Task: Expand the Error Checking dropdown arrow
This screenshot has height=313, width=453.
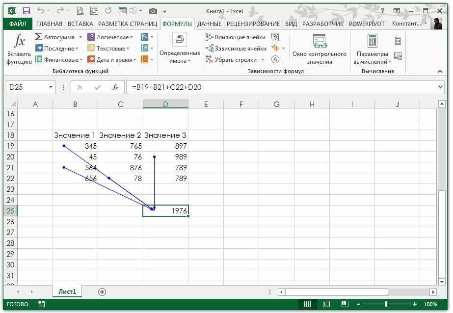Action: click(283, 48)
